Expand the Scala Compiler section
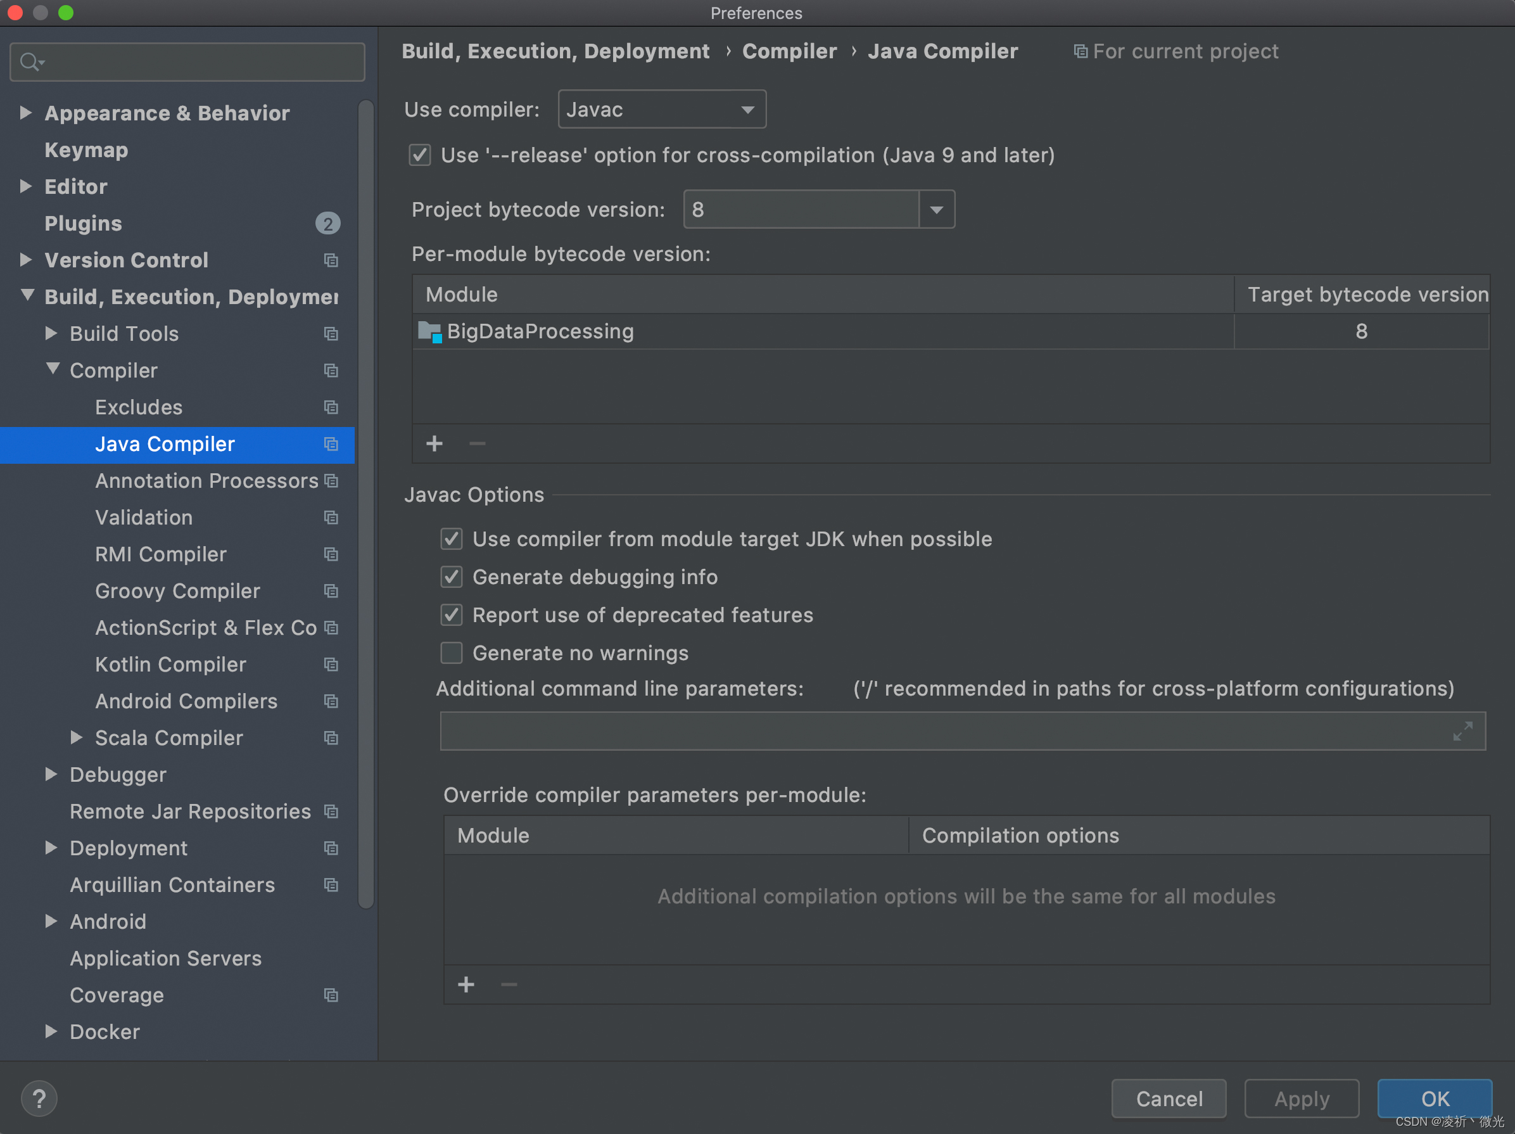The width and height of the screenshot is (1515, 1134). (75, 739)
